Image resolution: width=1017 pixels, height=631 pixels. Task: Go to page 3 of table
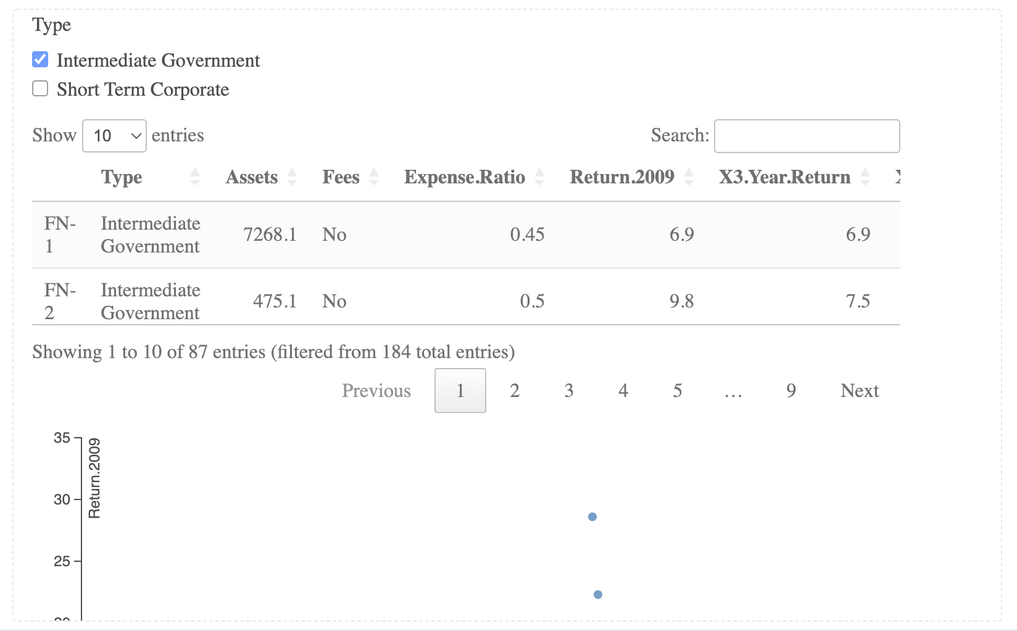[569, 391]
